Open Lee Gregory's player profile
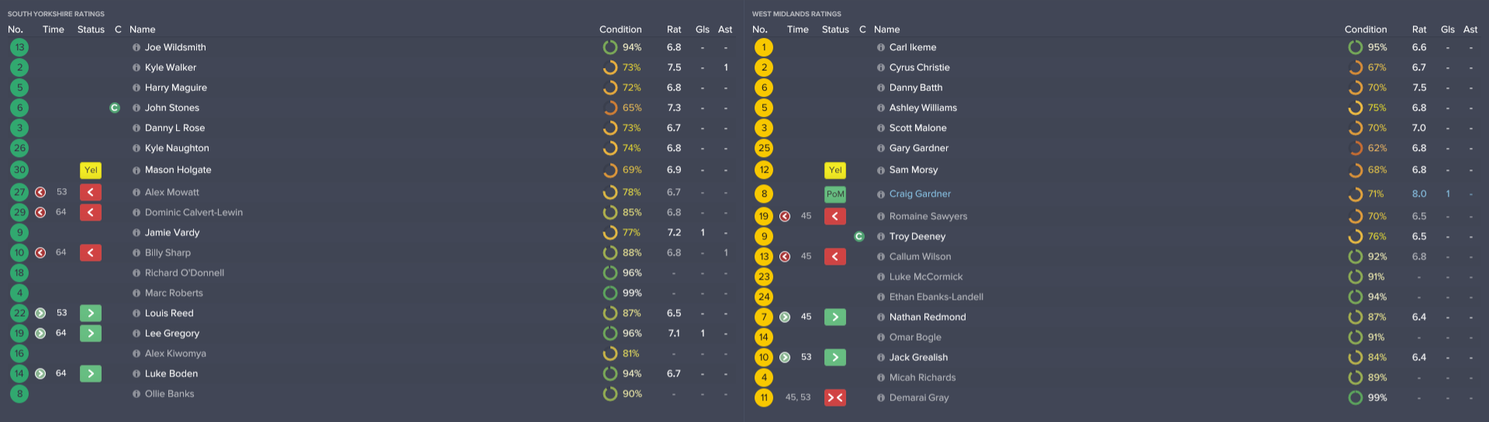Image resolution: width=1489 pixels, height=422 pixels. [x=172, y=334]
